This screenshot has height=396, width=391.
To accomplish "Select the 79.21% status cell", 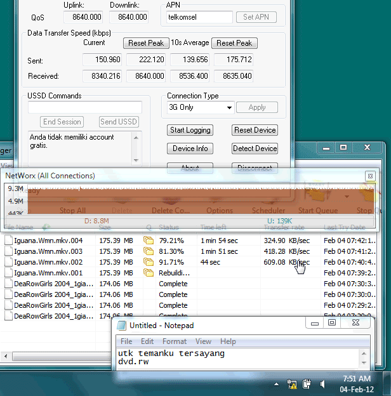I will [171, 241].
